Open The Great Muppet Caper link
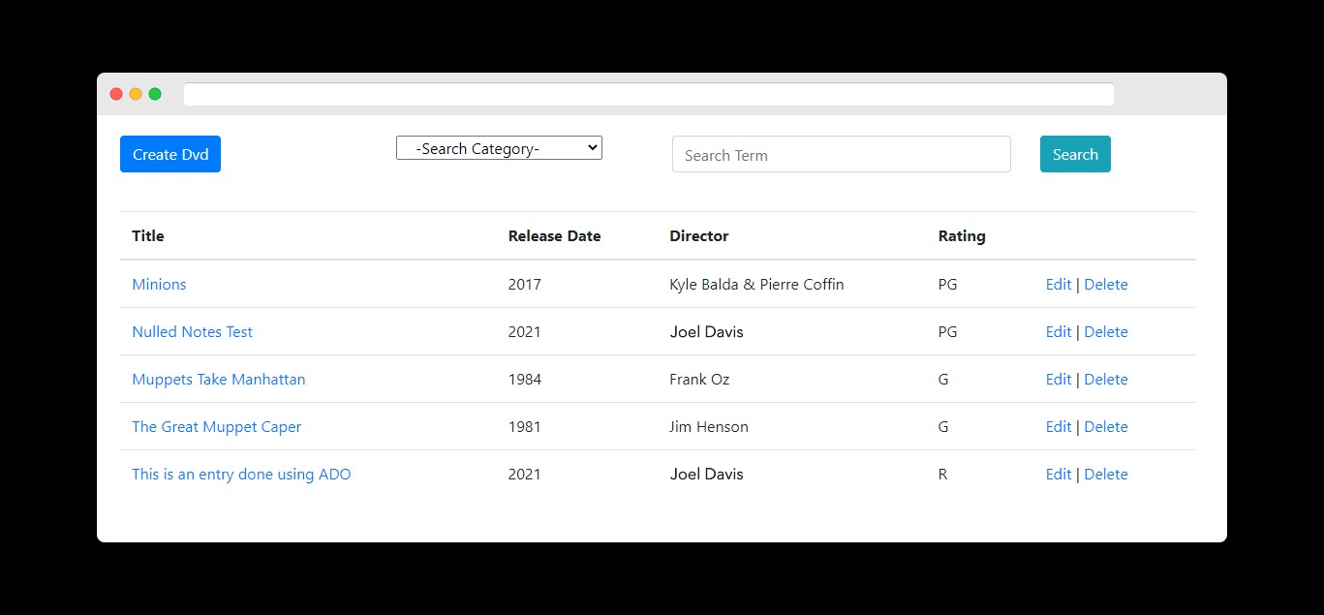 point(216,426)
